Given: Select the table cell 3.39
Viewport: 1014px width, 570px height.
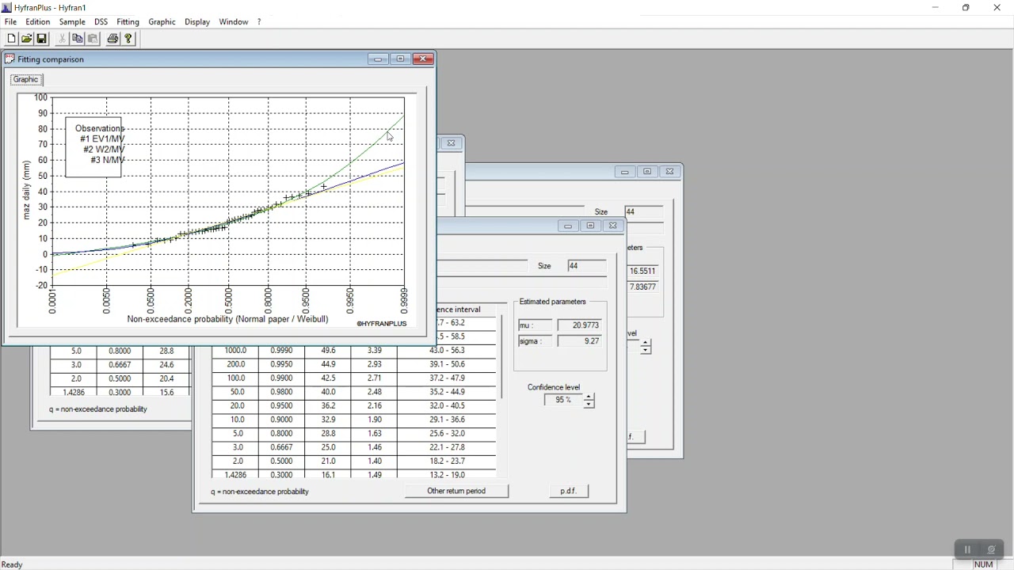Looking at the screenshot, I should point(375,351).
